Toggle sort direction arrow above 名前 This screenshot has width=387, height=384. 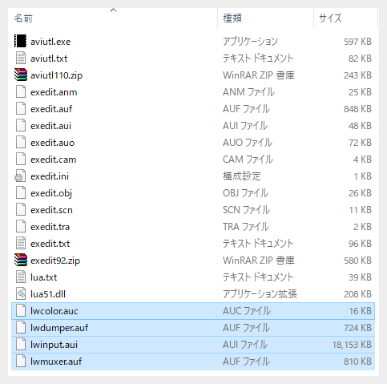point(113,10)
